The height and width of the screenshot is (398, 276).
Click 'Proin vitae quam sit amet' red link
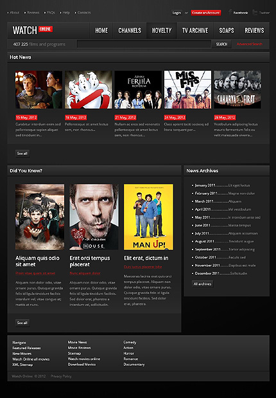(35, 273)
